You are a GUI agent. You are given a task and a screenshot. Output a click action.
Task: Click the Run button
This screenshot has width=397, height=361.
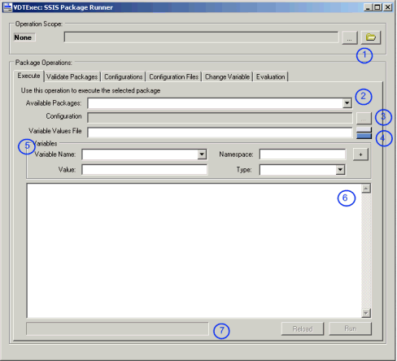(351, 328)
